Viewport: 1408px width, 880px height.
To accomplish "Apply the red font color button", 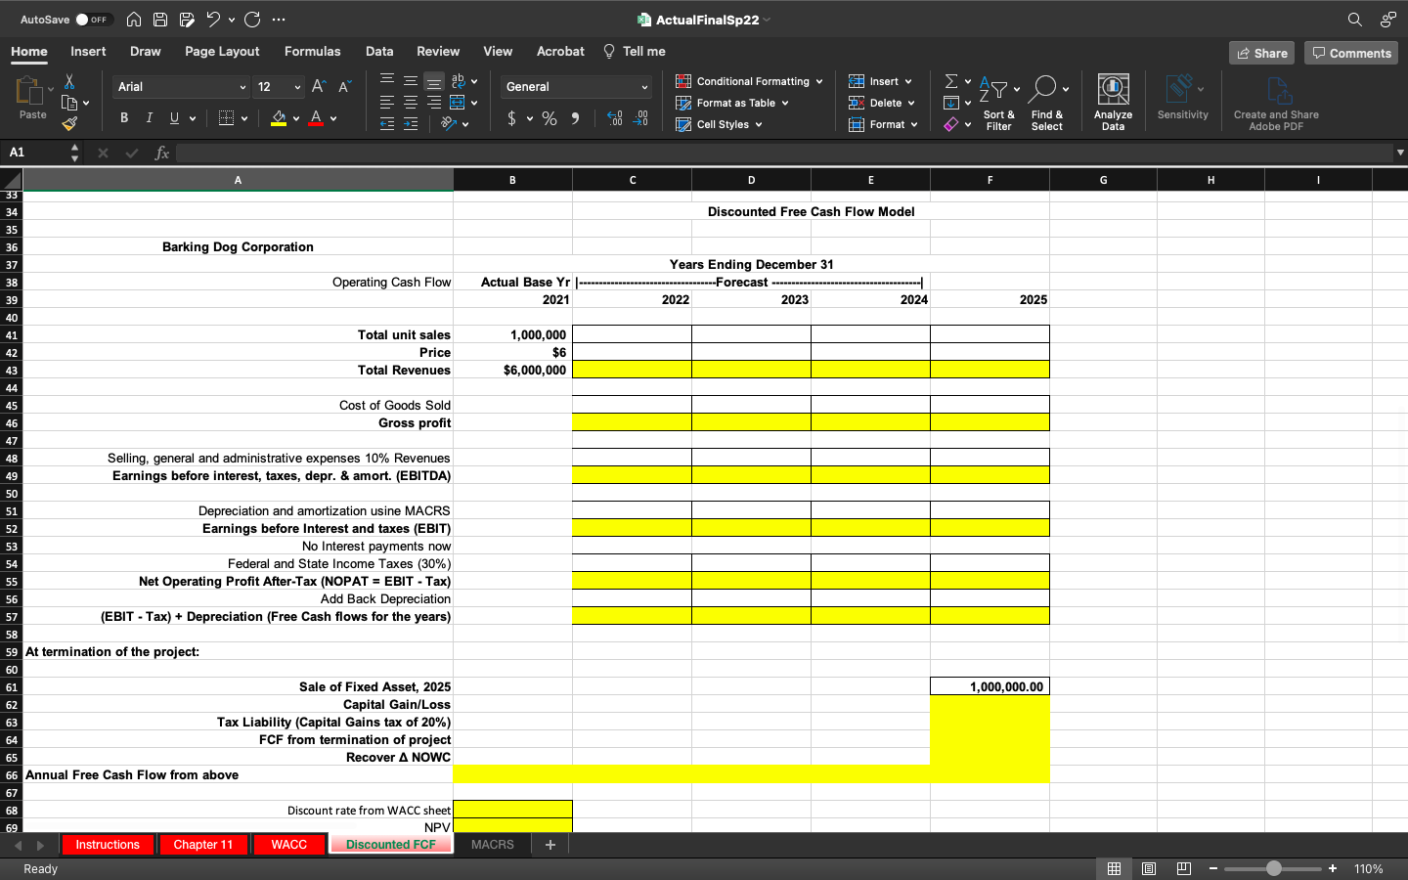I will click(x=316, y=118).
